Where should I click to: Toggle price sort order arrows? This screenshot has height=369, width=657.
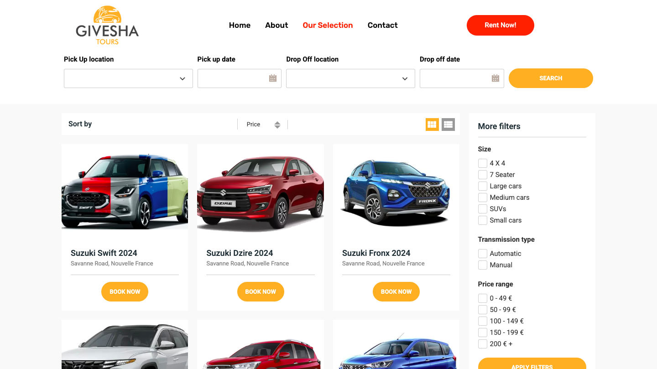tap(277, 125)
